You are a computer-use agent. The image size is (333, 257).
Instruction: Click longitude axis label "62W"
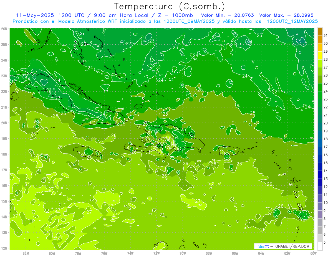coord(287,253)
